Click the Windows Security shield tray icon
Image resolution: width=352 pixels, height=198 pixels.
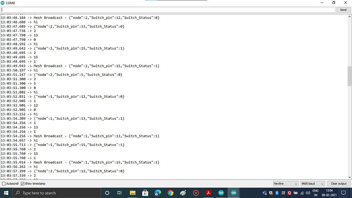[271, 193]
